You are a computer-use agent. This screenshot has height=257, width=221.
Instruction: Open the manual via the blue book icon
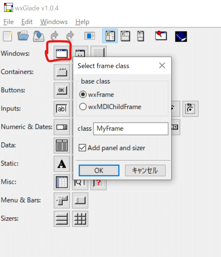click(181, 36)
